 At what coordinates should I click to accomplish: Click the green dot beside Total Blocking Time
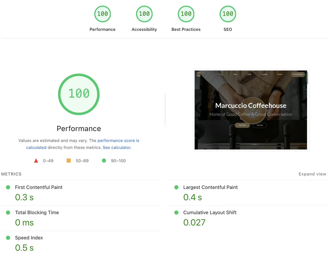[8, 213]
